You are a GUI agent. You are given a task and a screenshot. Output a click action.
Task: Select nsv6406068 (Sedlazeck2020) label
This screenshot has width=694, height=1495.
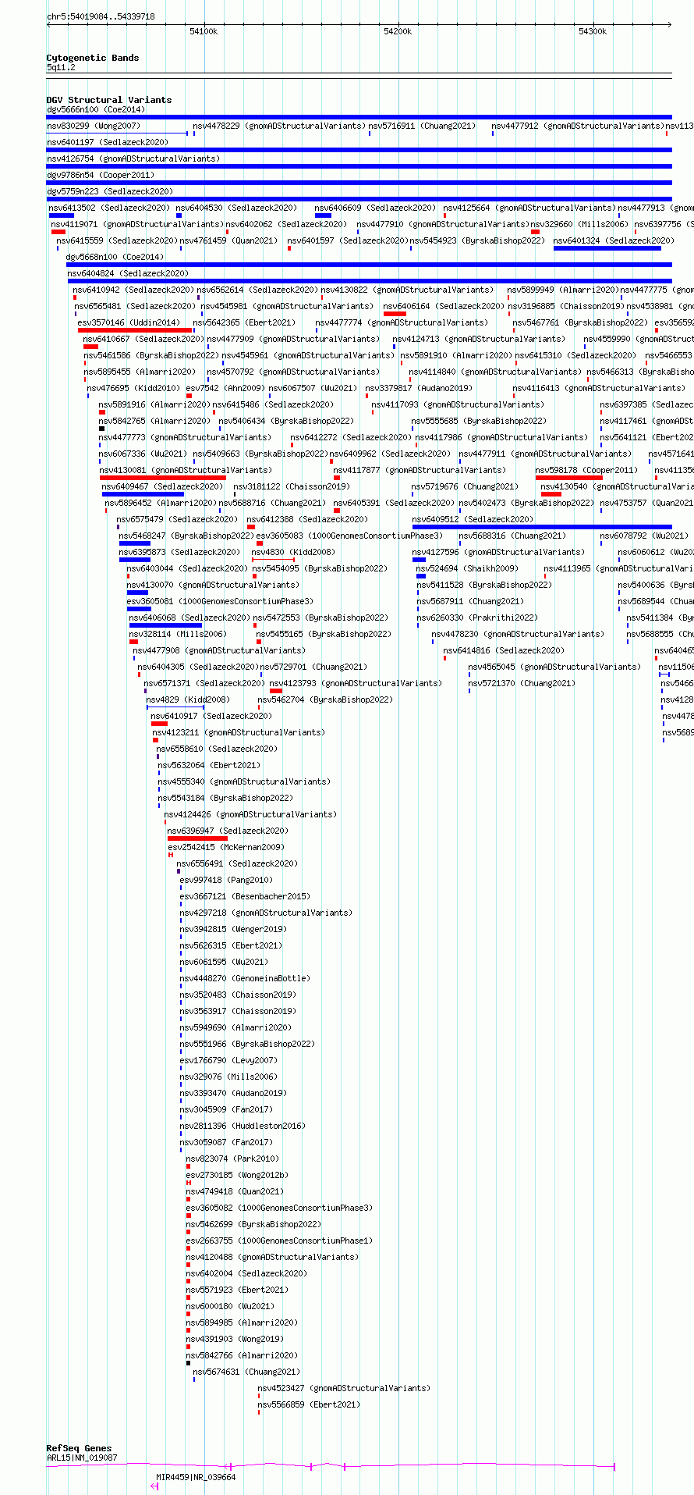click(x=189, y=618)
